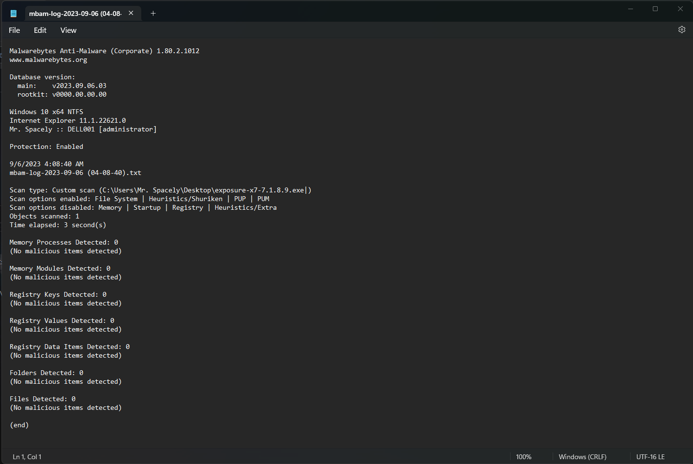Click the Notepad app icon in the title bar
The height and width of the screenshot is (464, 693).
(x=14, y=14)
